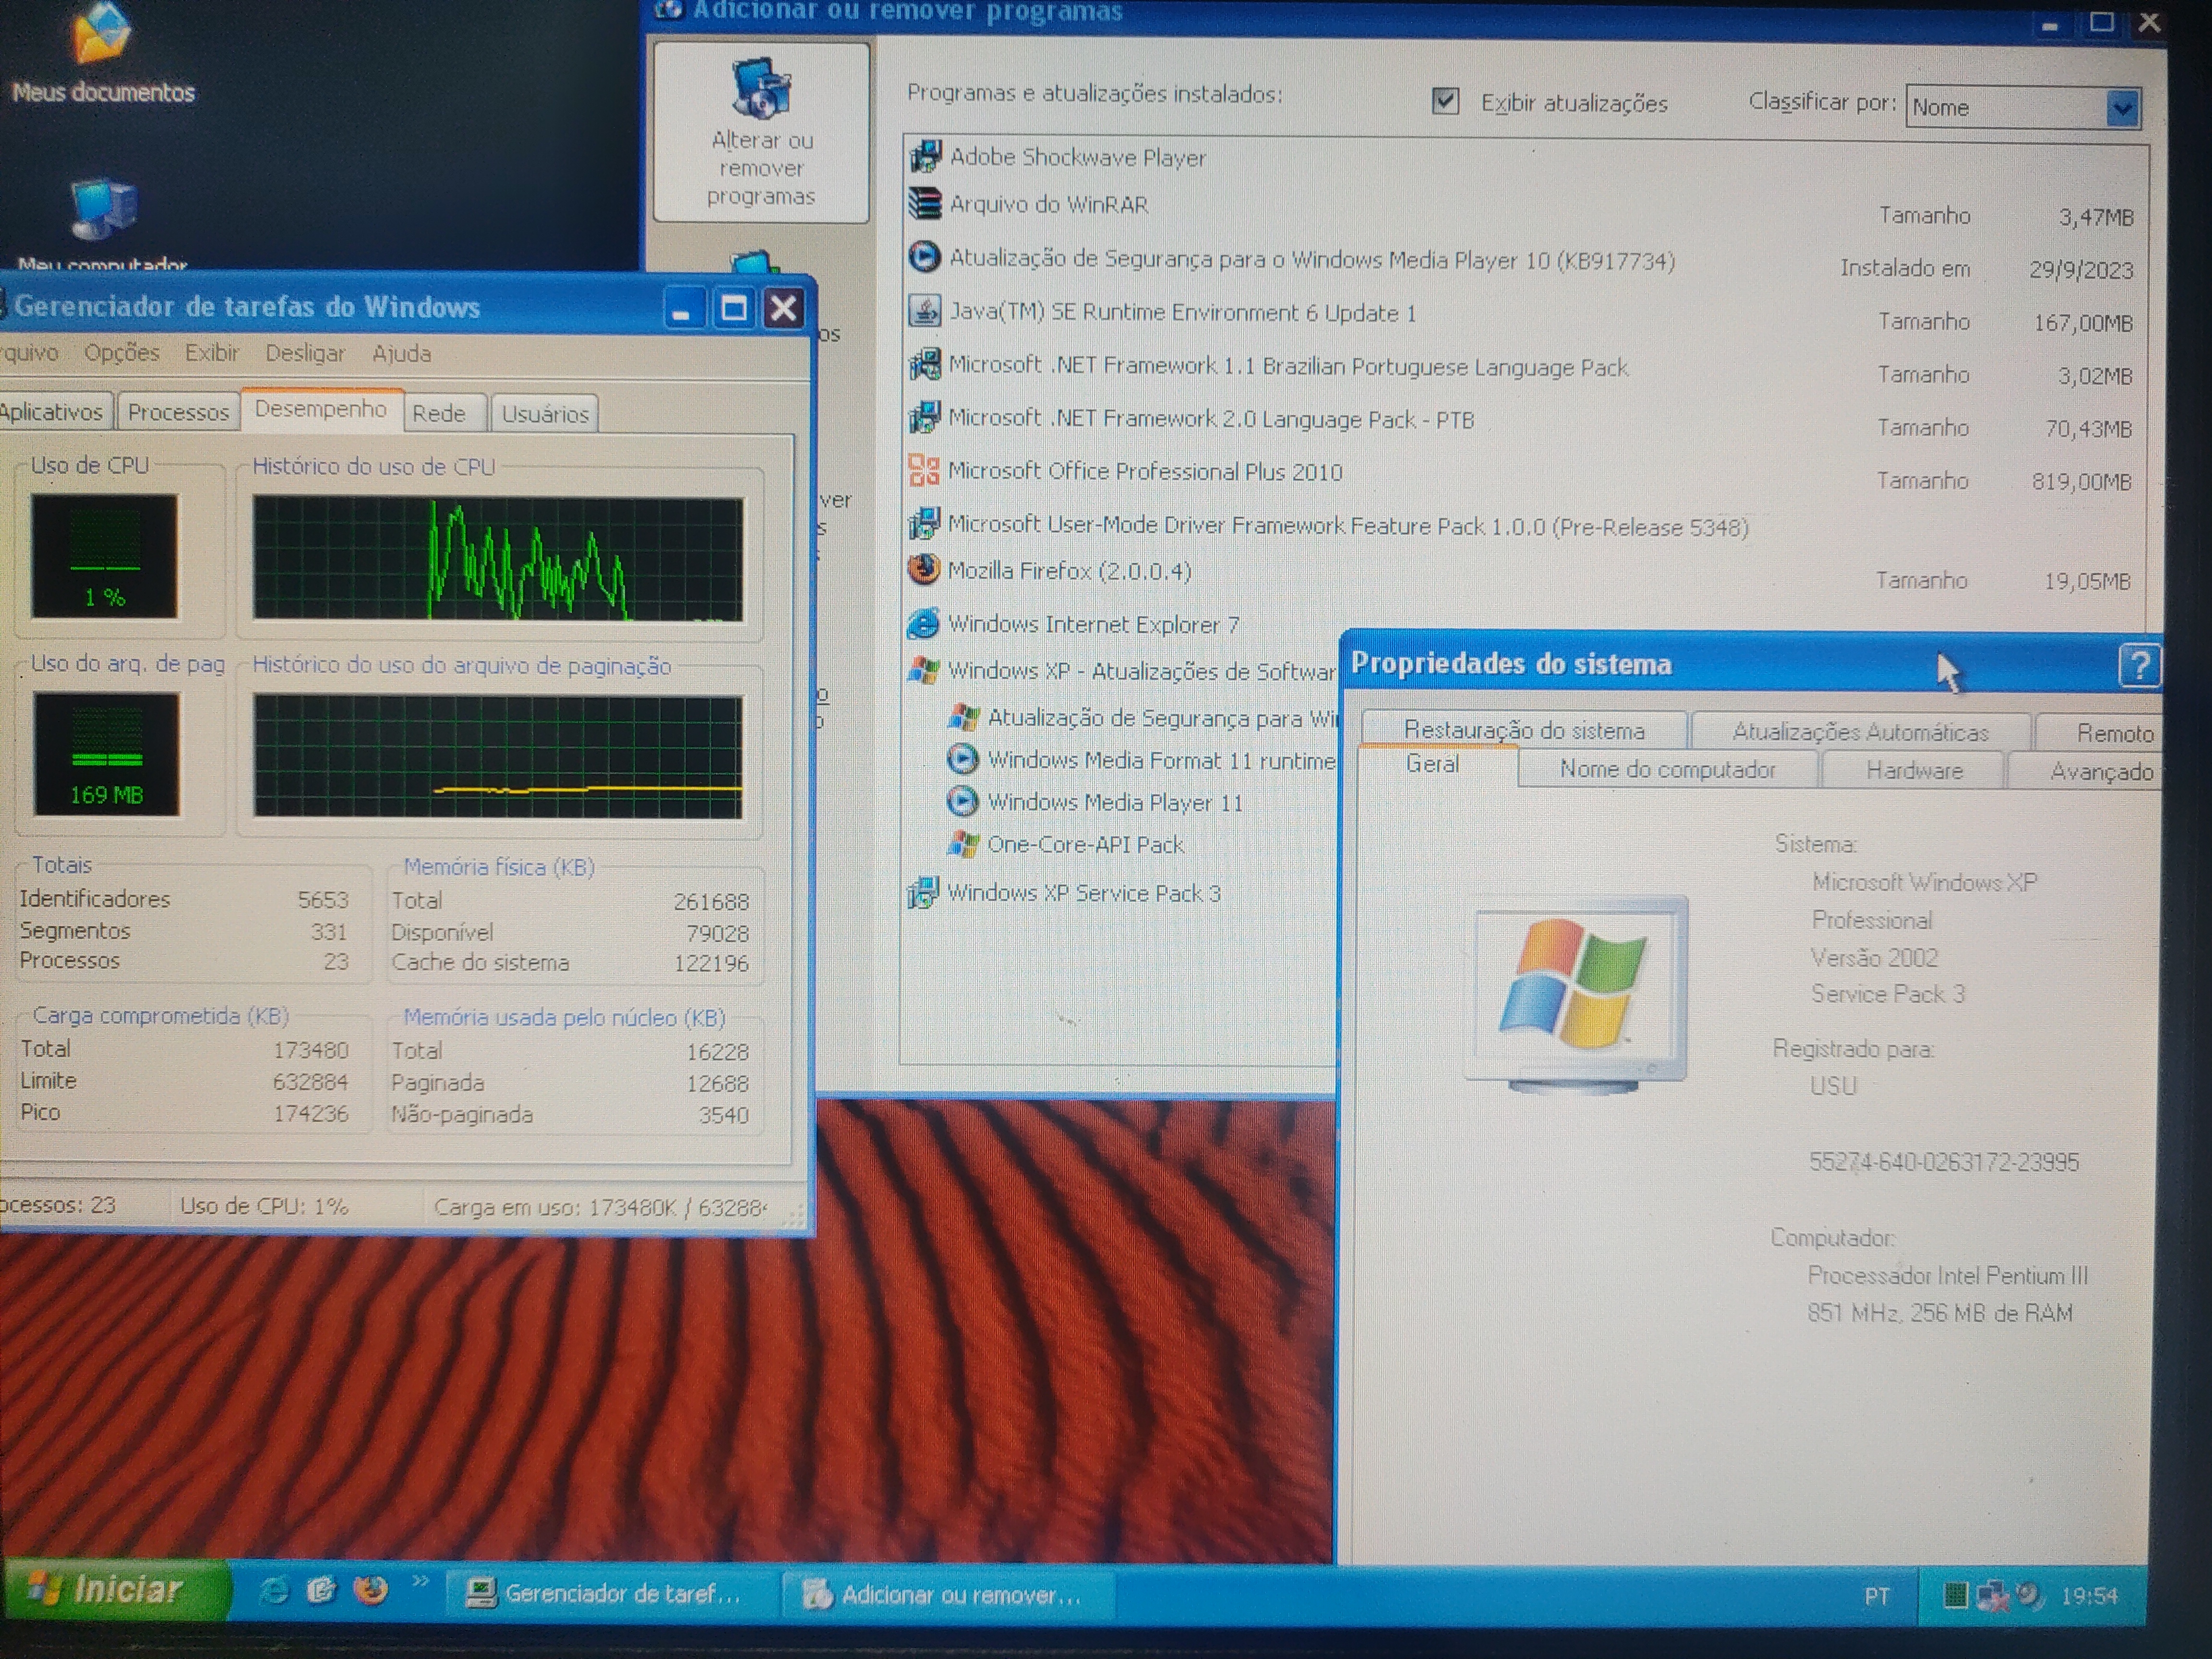Viewport: 2212px width, 1659px height.
Task: Click network connection tray icon
Action: 1991,1595
